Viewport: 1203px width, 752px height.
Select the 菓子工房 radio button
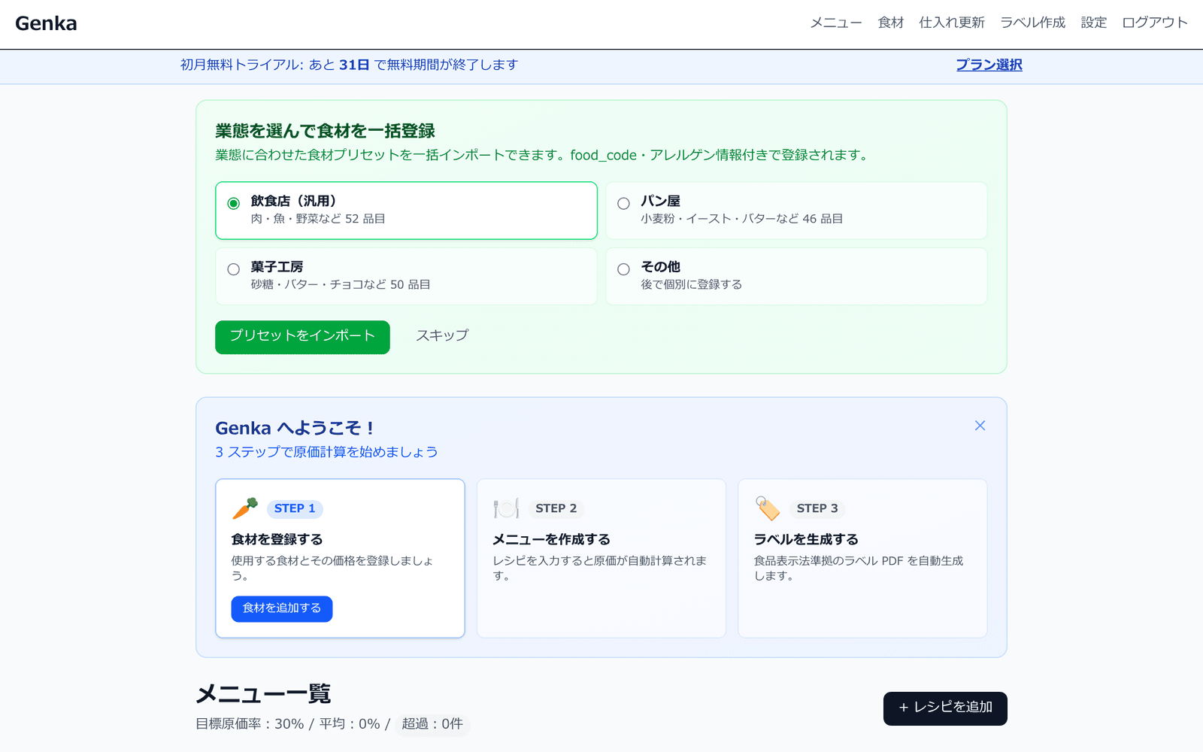[234, 269]
